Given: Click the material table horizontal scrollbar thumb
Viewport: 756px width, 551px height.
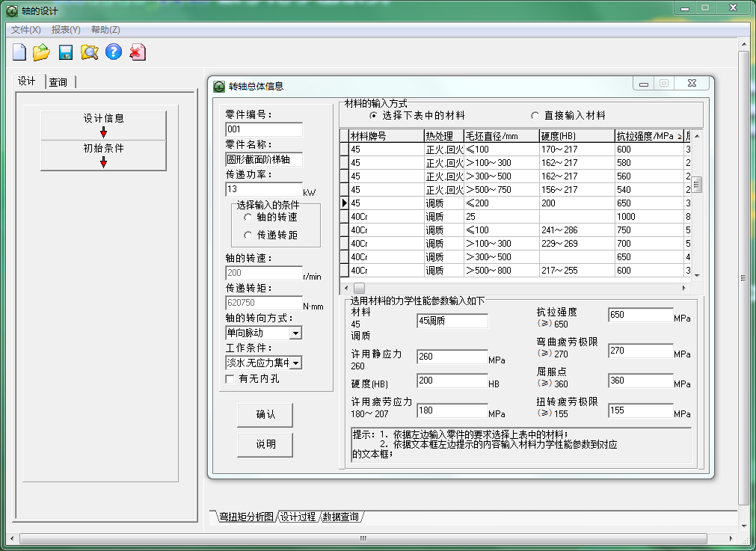Looking at the screenshot, I should pyautogui.click(x=359, y=288).
